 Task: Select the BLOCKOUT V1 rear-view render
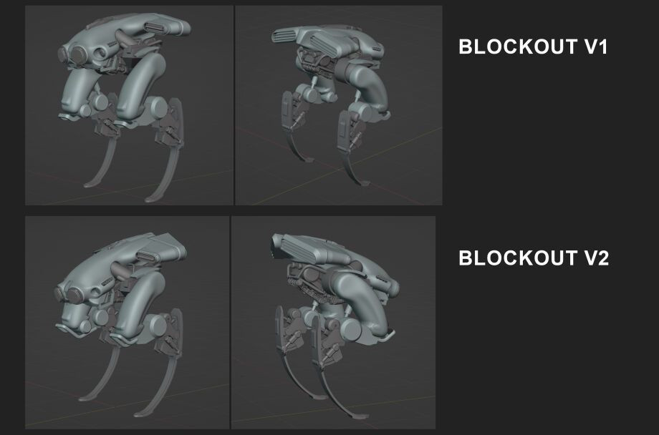338,105
